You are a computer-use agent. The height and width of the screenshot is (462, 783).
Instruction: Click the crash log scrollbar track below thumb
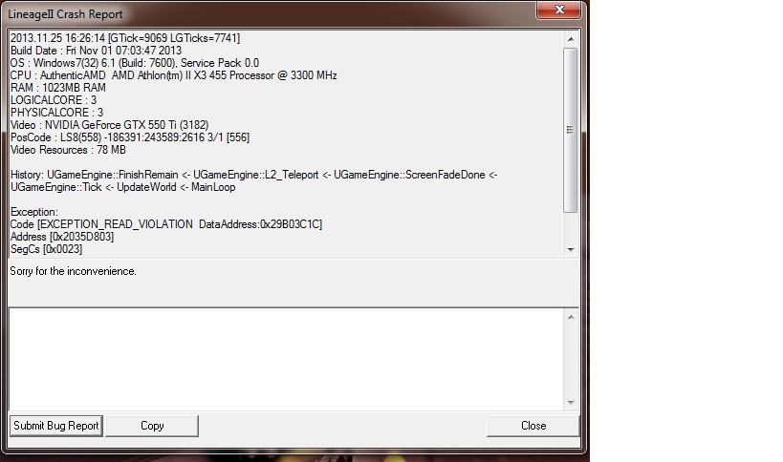[x=571, y=228]
